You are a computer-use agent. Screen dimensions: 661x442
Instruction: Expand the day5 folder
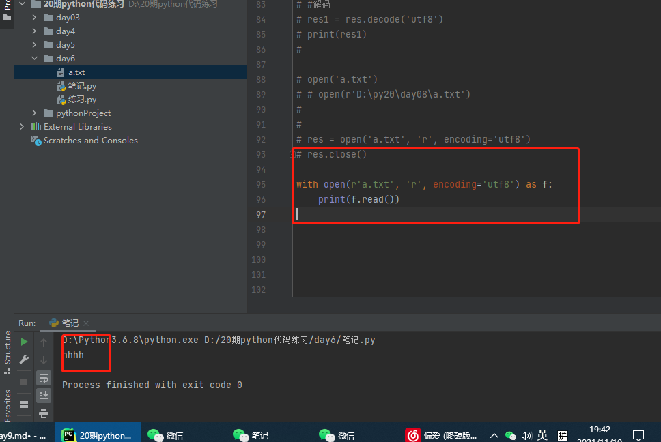pos(35,44)
